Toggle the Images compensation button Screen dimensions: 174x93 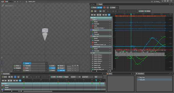click(61, 68)
